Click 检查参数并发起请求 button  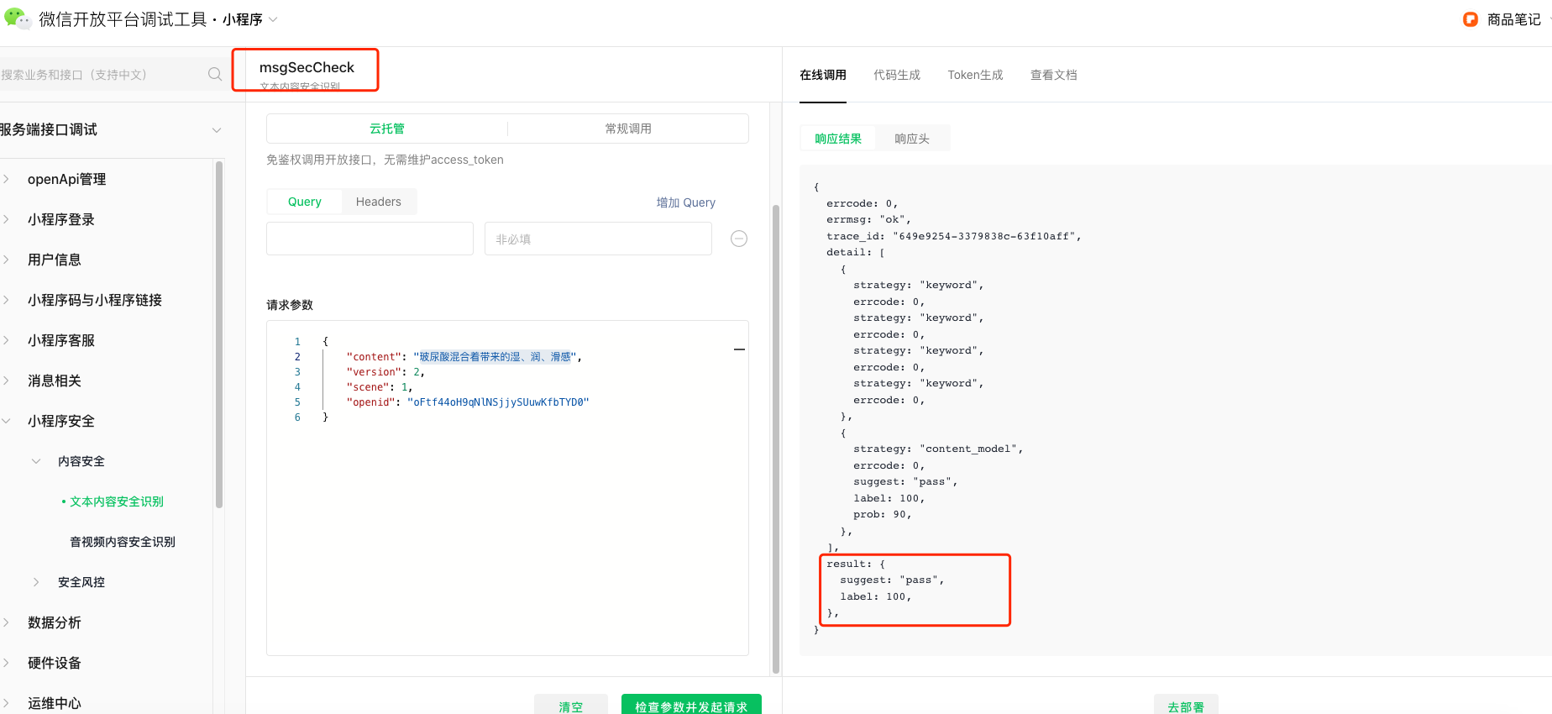coord(691,706)
